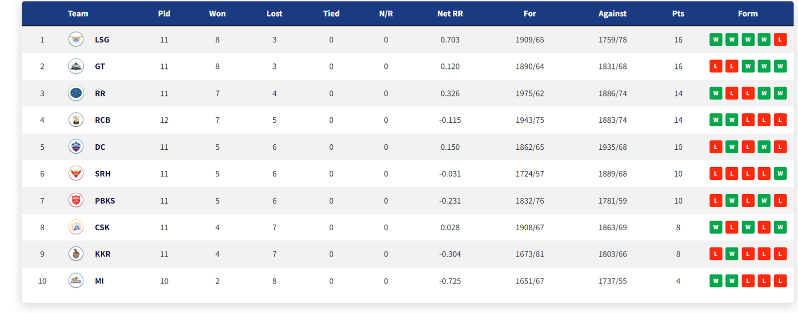Click the RR team logo
Viewport: 798px width, 313px height.
(x=76, y=93)
